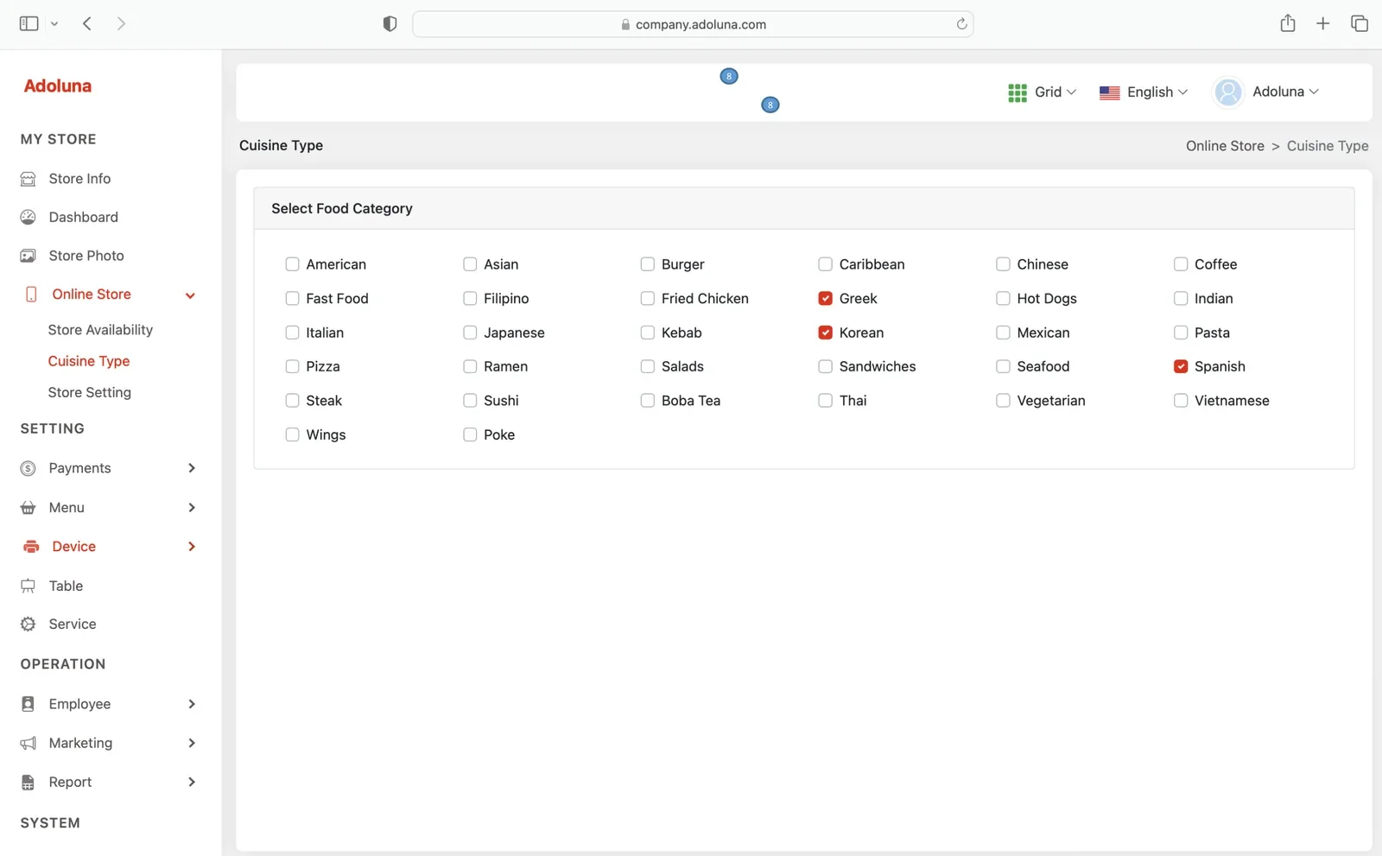This screenshot has height=856, width=1382.
Task: Expand the Menu submenu arrow
Action: (x=192, y=508)
